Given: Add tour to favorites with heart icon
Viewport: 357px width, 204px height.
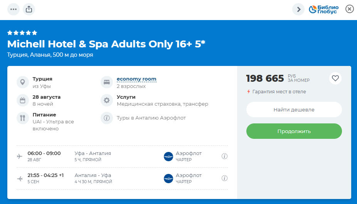Looking at the screenshot, I should pyautogui.click(x=335, y=78).
